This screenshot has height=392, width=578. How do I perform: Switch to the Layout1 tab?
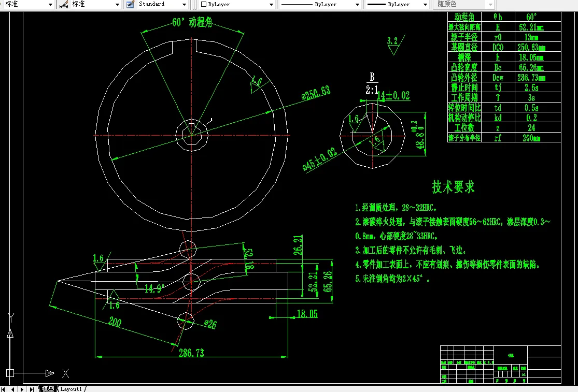point(71,389)
